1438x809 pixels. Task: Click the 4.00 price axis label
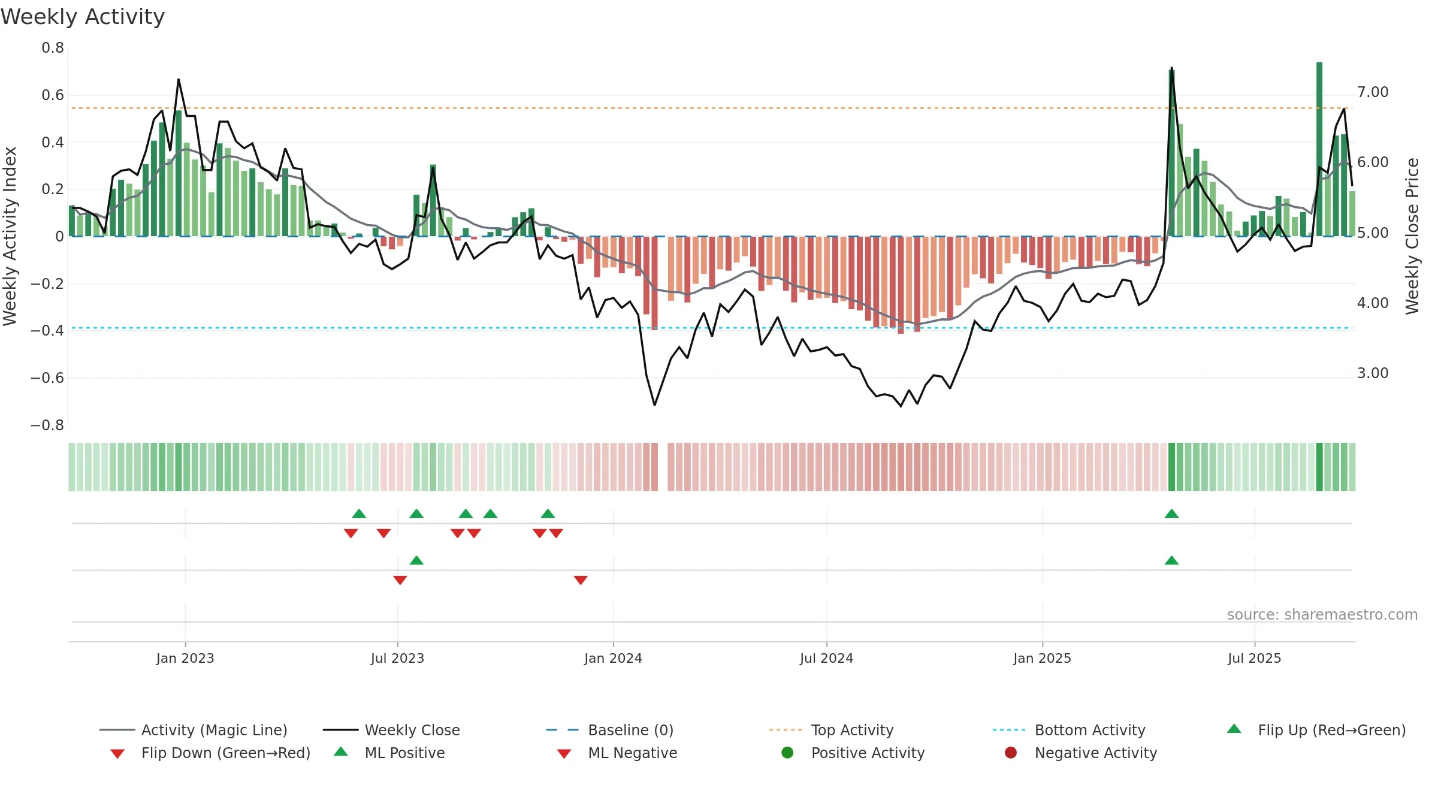click(x=1373, y=303)
